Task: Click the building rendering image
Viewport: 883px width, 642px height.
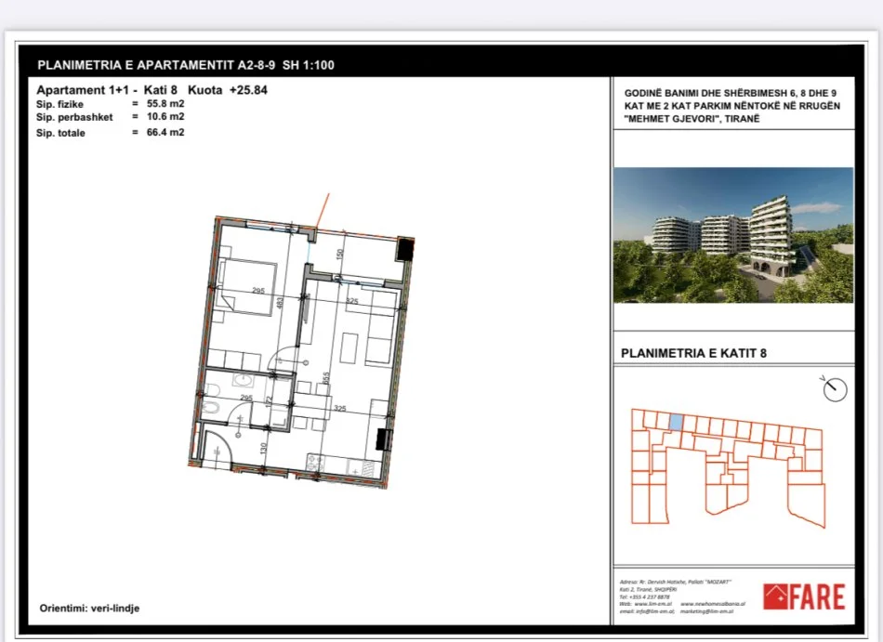Action: tap(733, 235)
